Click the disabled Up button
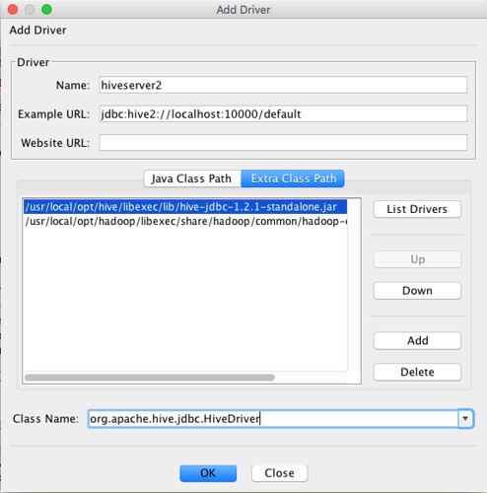The width and height of the screenshot is (487, 493). click(x=417, y=259)
